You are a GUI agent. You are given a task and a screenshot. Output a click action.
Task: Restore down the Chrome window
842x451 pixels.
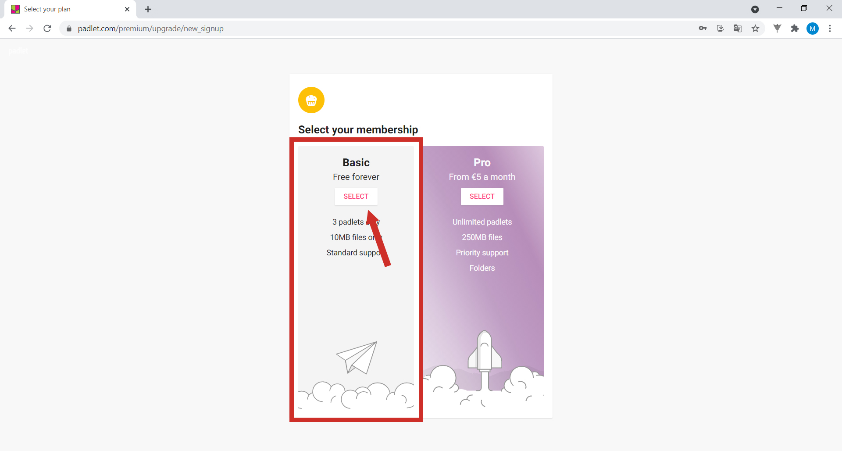pyautogui.click(x=804, y=8)
